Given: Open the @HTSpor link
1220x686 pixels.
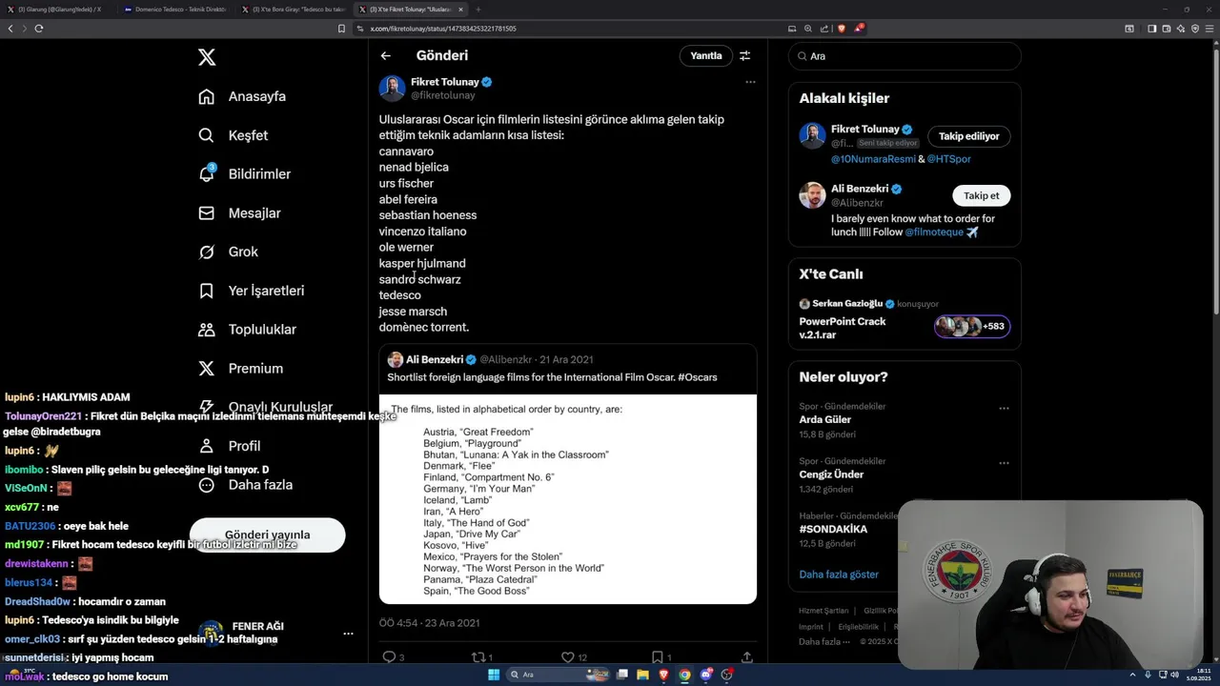Looking at the screenshot, I should point(949,159).
